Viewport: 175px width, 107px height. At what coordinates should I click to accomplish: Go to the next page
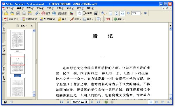coord(92,102)
